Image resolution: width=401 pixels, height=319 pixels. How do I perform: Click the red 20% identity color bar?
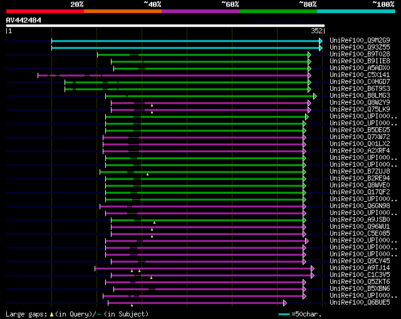point(45,11)
